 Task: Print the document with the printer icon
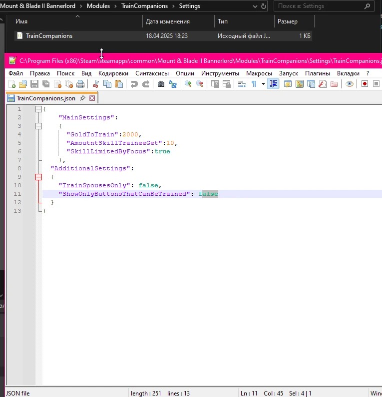pyautogui.click(x=80, y=84)
